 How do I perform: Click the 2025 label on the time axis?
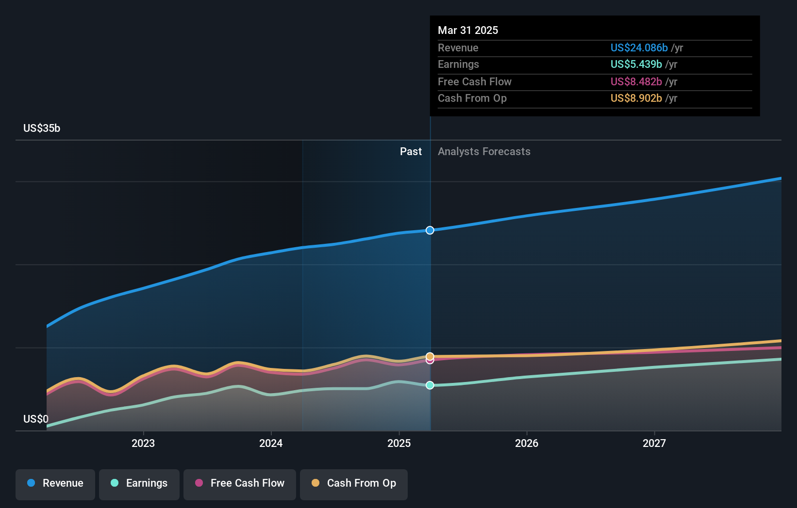click(399, 443)
